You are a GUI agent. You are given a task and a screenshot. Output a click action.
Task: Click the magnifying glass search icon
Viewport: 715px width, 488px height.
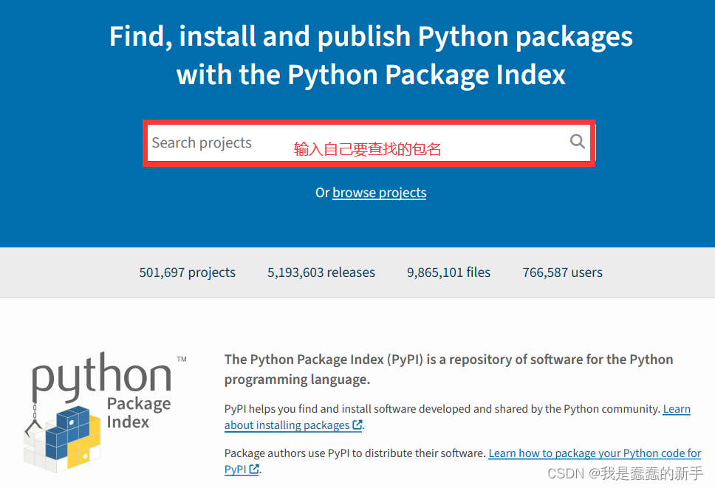pyautogui.click(x=578, y=142)
